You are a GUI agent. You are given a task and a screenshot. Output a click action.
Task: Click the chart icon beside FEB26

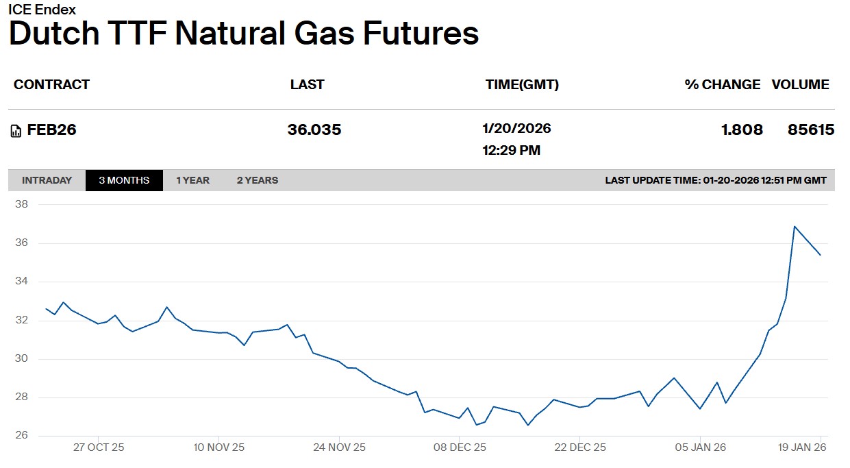coord(16,131)
